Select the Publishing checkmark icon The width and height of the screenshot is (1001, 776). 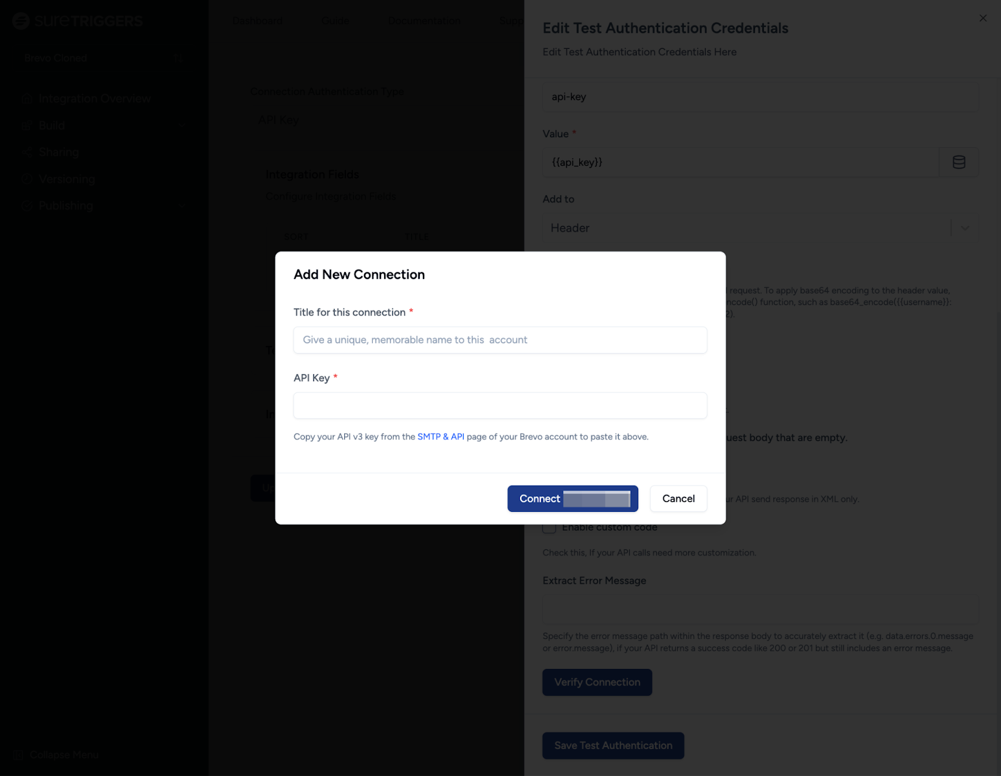(x=26, y=205)
